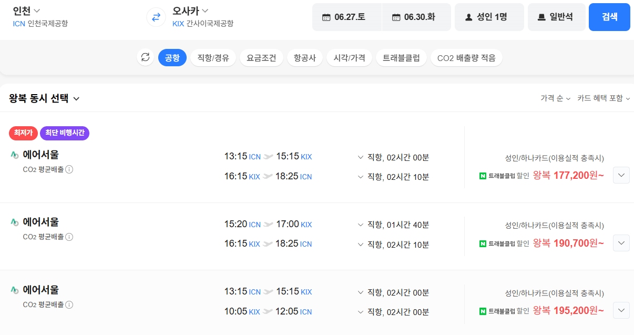The image size is (634, 335).
Task: Click the seat icon on 일반석 selector
Action: tap(541, 16)
